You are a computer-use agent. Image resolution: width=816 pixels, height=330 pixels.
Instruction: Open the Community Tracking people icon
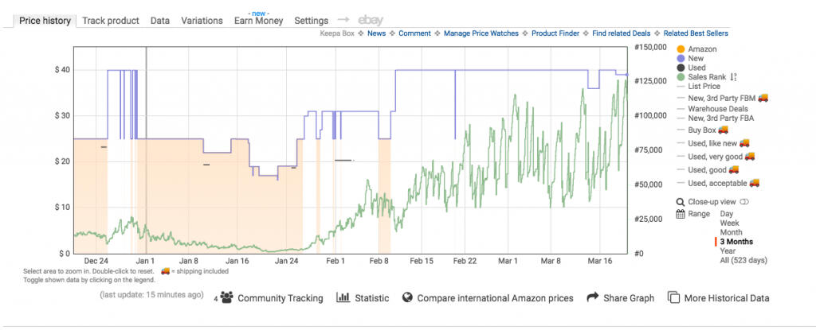point(226,297)
